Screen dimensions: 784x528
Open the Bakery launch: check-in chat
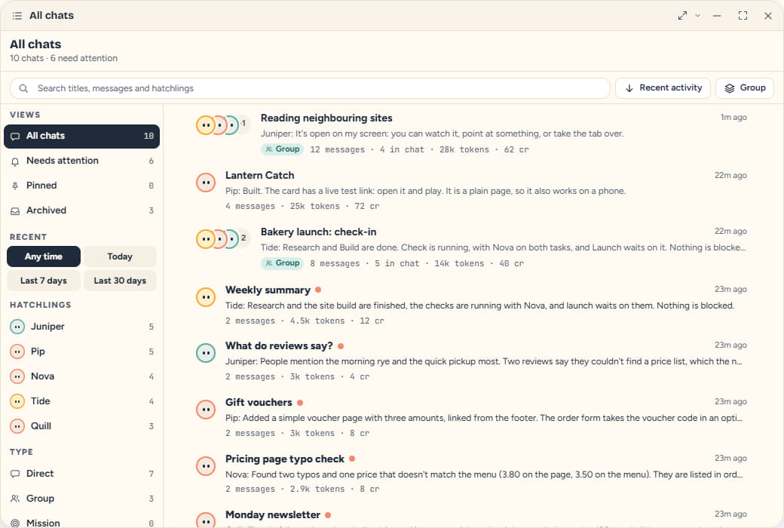pyautogui.click(x=471, y=247)
